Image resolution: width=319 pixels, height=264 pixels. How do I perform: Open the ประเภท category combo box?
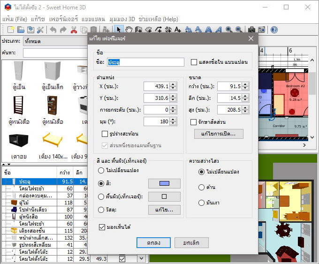click(x=55, y=41)
